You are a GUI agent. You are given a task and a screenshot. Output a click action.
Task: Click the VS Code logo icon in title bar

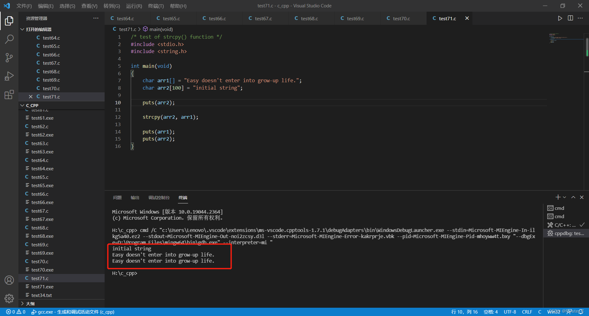7,6
